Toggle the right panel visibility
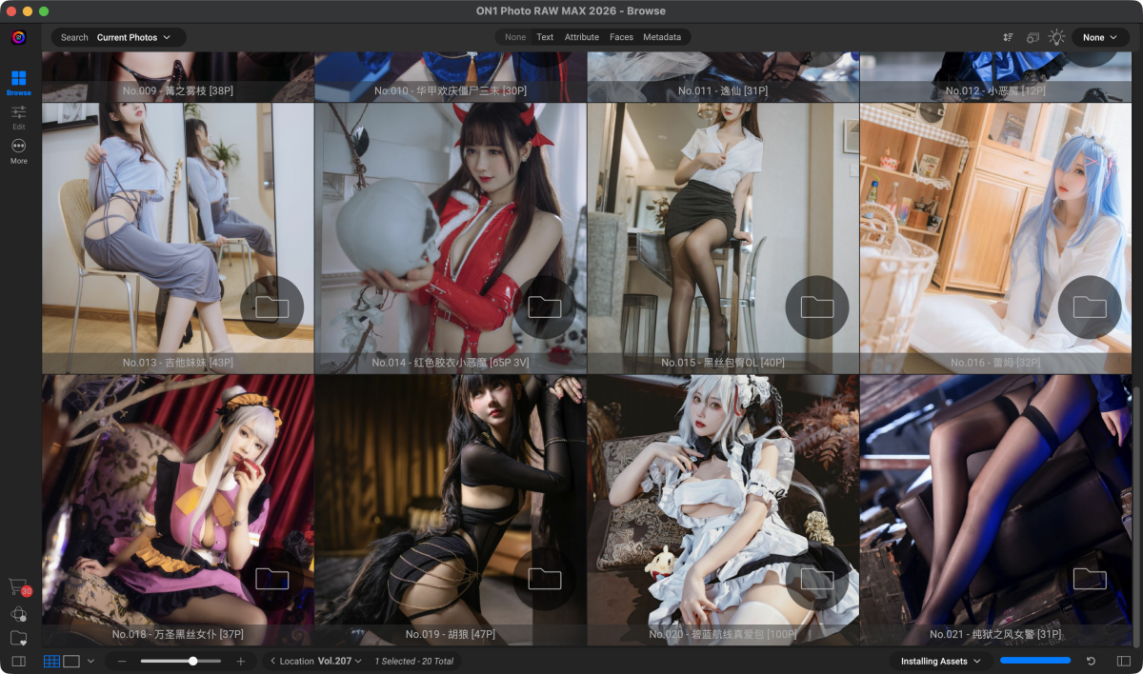1143x674 pixels. pyautogui.click(x=1125, y=661)
